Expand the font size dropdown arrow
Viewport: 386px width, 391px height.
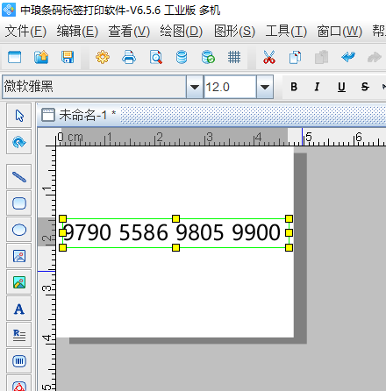click(265, 87)
